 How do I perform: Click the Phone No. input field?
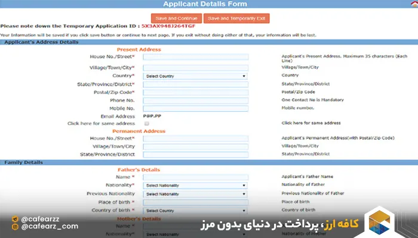tap(196, 101)
